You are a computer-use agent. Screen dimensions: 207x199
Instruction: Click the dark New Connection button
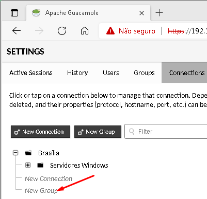40,132
